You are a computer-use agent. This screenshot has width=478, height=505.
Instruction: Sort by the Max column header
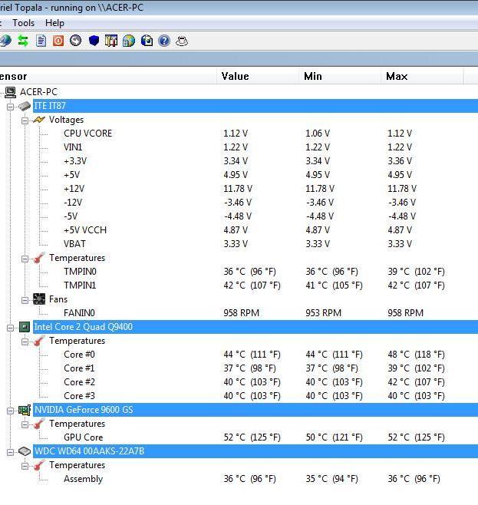point(422,76)
